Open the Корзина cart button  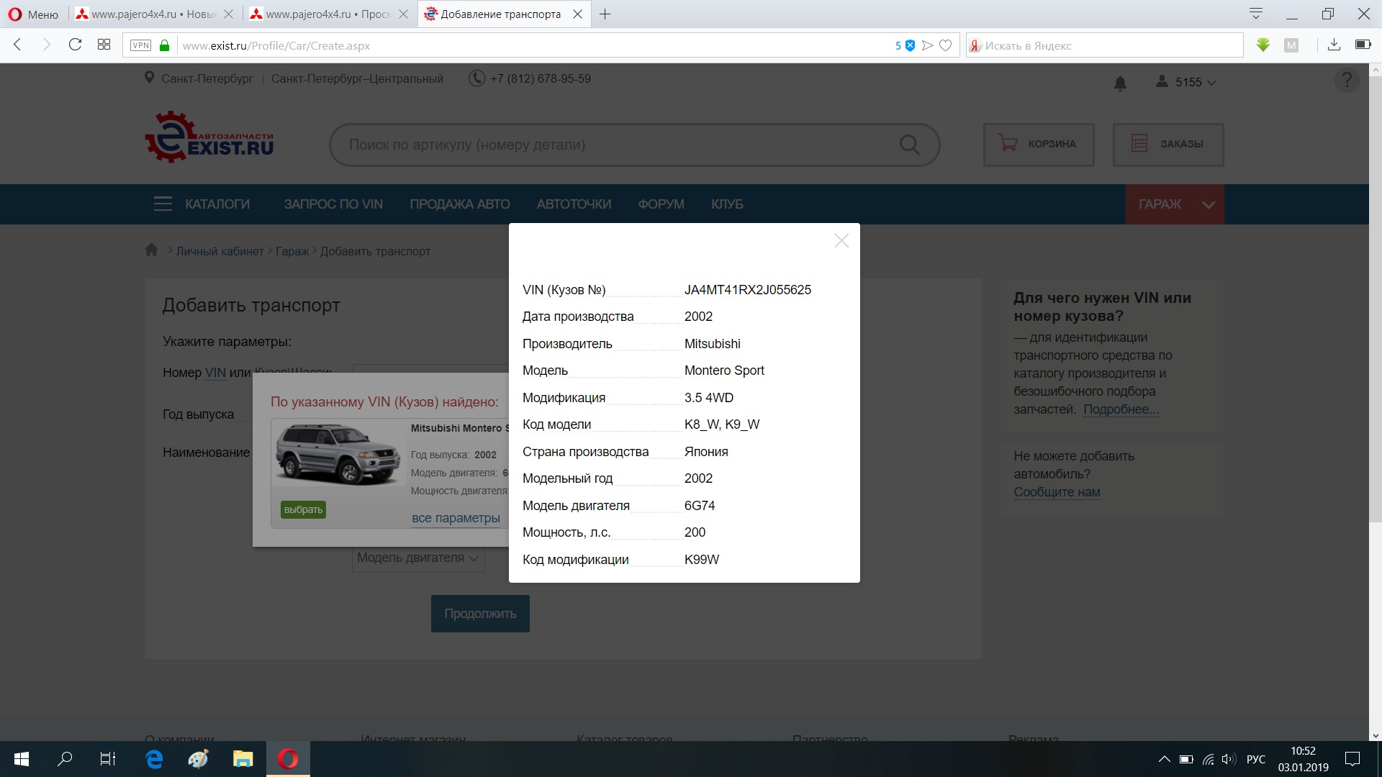tap(1038, 145)
